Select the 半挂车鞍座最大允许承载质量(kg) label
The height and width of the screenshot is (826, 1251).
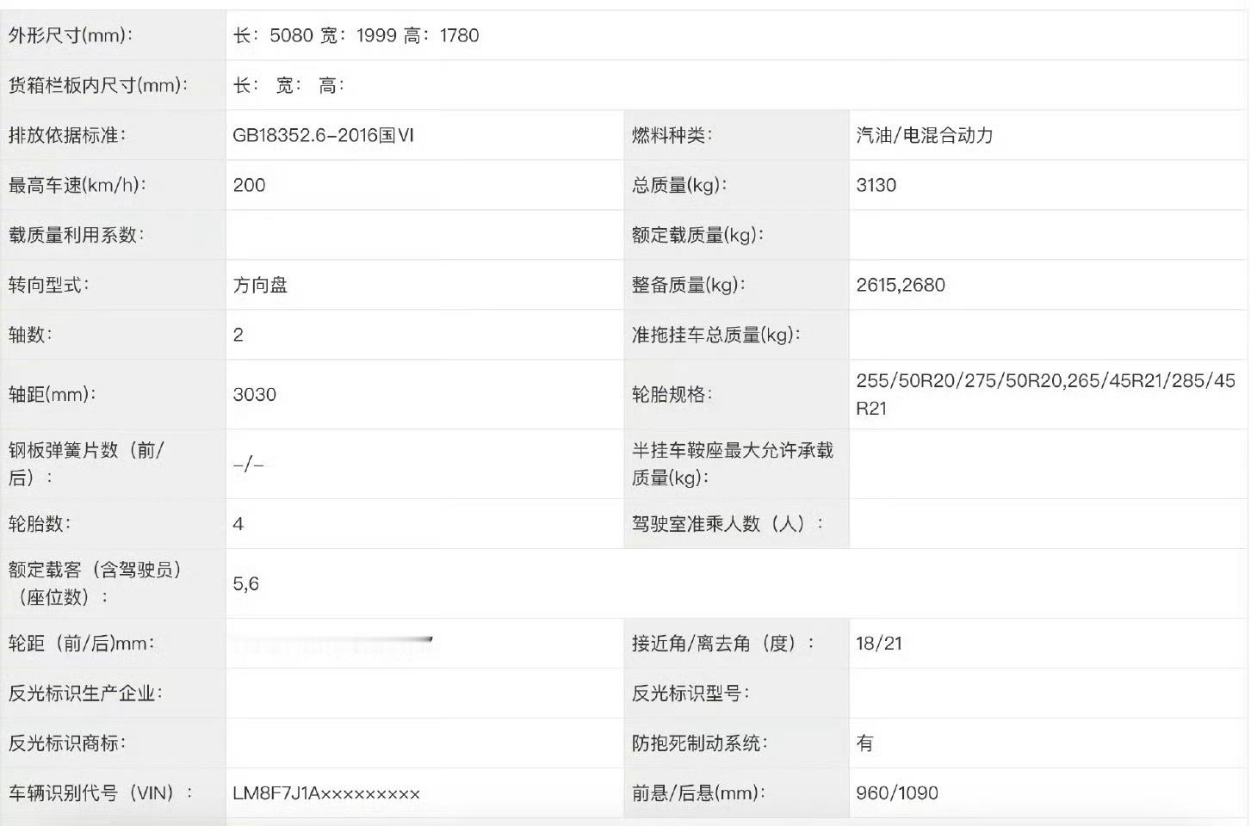point(732,464)
